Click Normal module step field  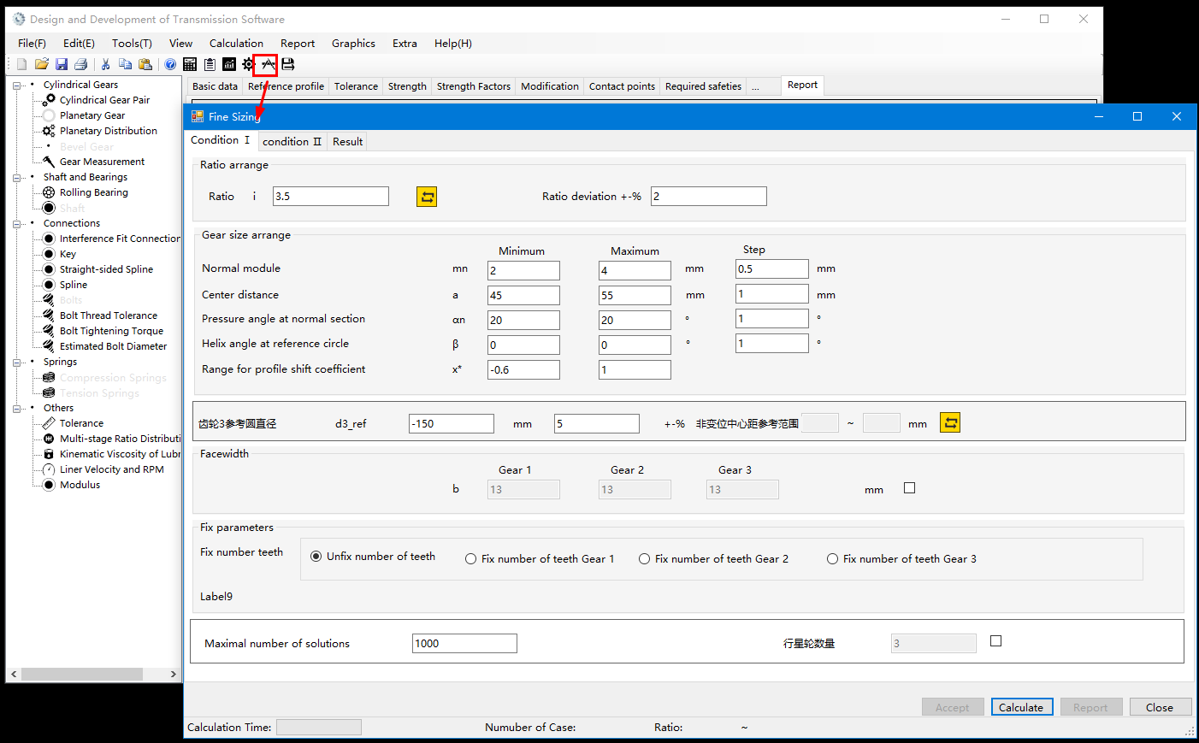click(772, 268)
